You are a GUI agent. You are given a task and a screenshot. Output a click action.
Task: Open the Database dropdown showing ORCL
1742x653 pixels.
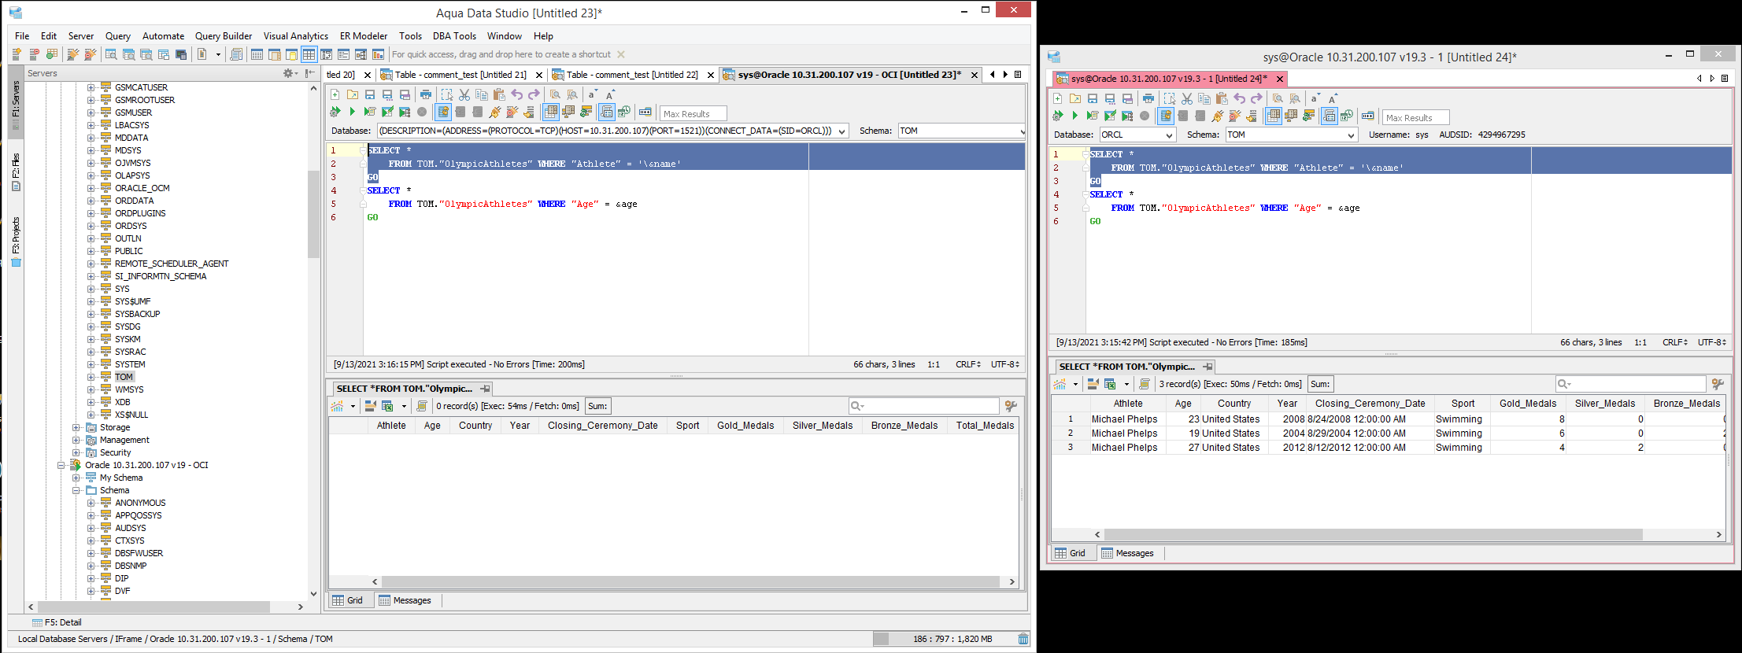1137,135
